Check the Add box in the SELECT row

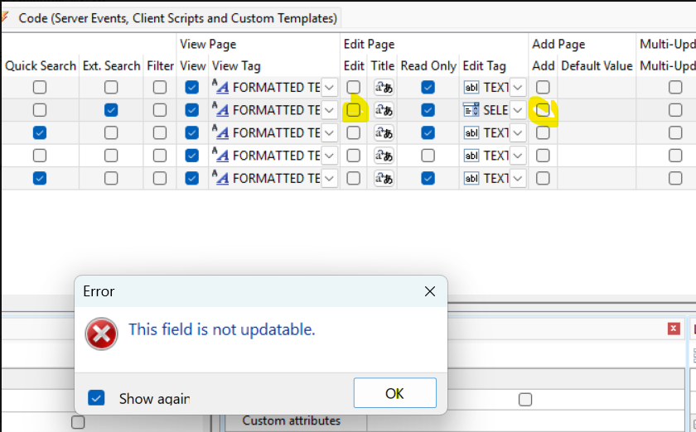543,110
